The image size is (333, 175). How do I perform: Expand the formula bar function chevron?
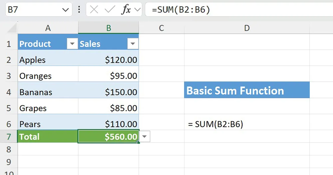tap(137, 10)
